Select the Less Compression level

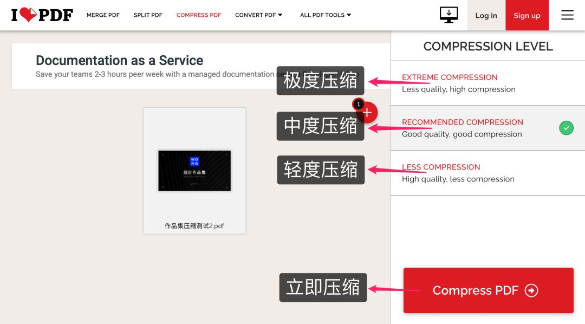pos(487,173)
